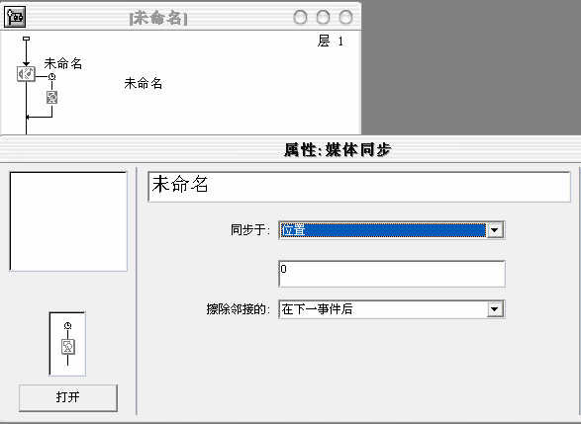Click the 属性:媒体同步 panel title bar
581x424 pixels.
pos(291,149)
